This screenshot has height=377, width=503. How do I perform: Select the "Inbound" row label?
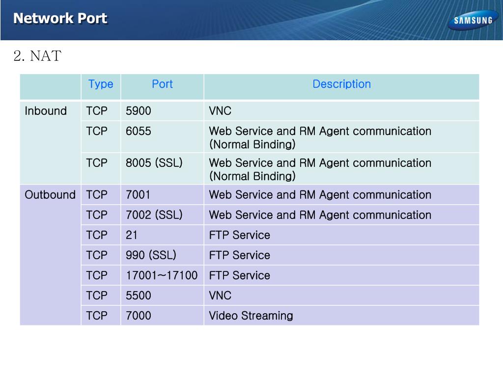pyautogui.click(x=46, y=111)
